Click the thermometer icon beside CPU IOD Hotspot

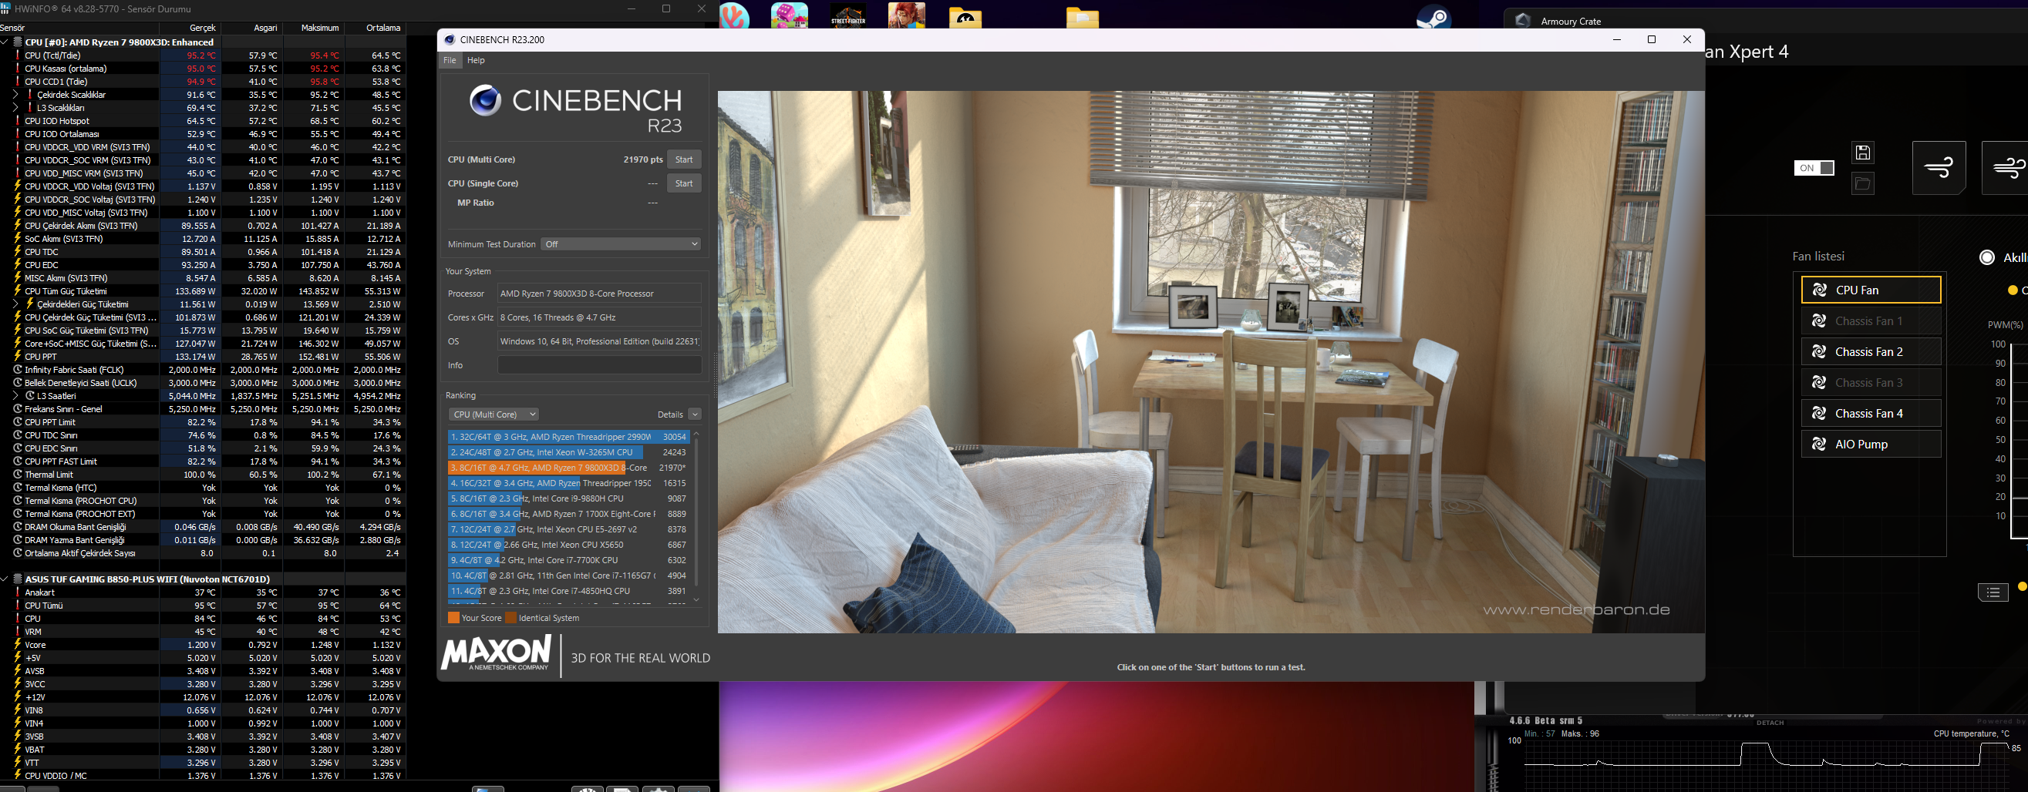(17, 121)
